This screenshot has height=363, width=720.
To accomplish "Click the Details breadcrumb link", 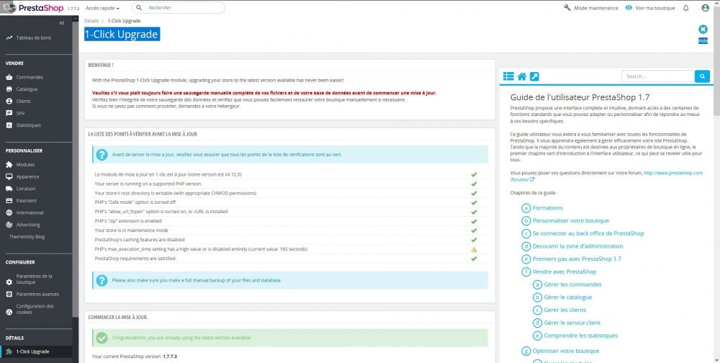I will tap(91, 21).
